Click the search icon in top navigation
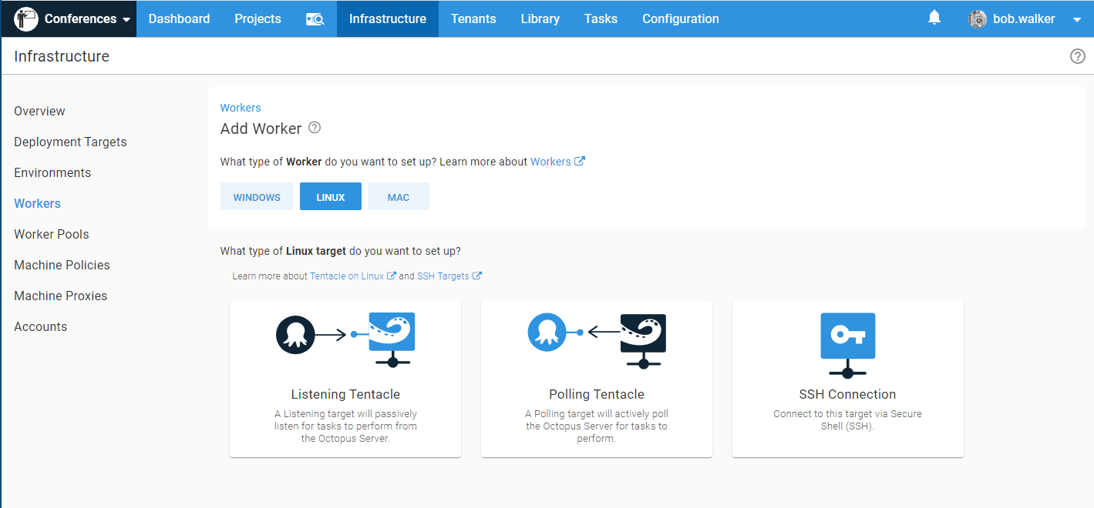The image size is (1094, 508). [x=315, y=19]
